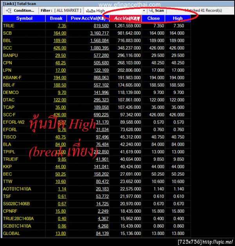235x246 pixels.
Task: Open DEMCO break value 9.70 link
Action: pos(62,92)
